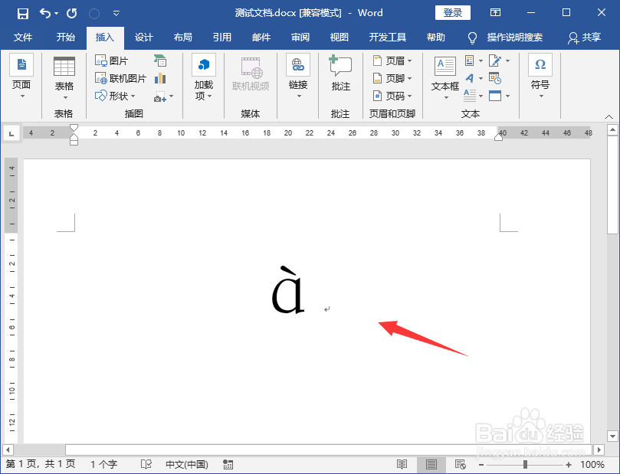Click the Save icon in the title bar
This screenshot has height=474, width=620.
coord(23,14)
